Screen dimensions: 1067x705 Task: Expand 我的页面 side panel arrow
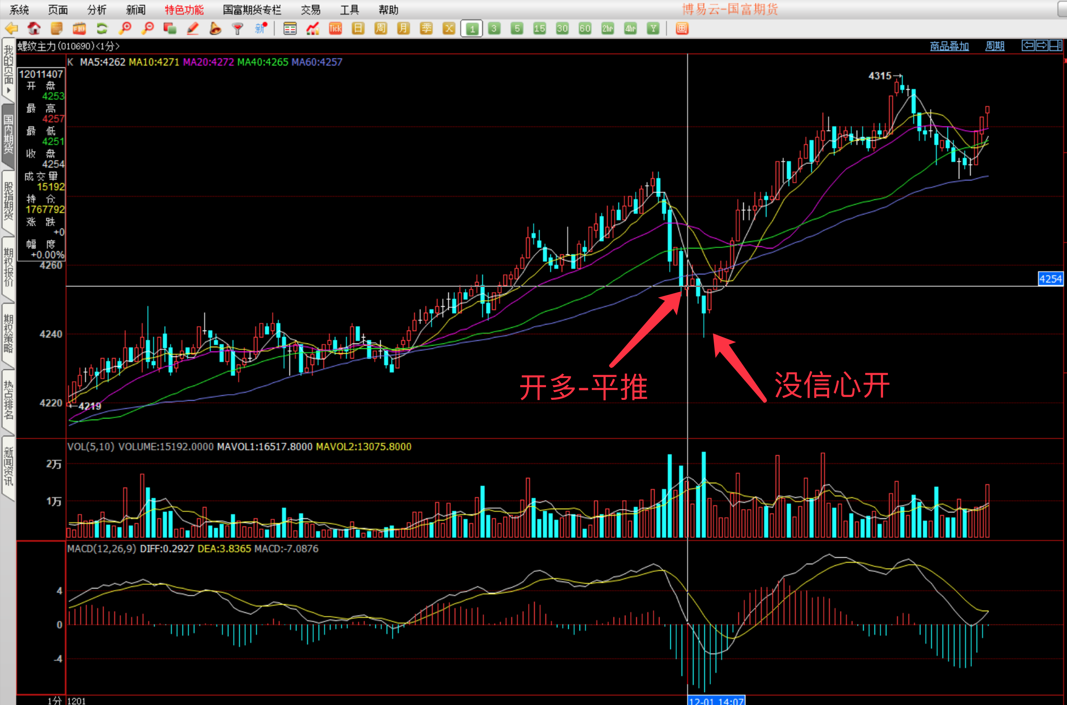coord(8,90)
